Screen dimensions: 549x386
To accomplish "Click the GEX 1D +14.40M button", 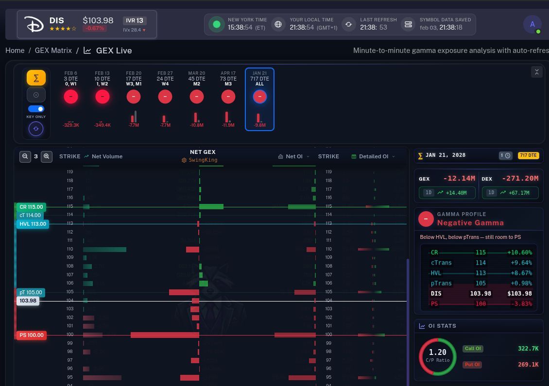I will tap(447, 193).
